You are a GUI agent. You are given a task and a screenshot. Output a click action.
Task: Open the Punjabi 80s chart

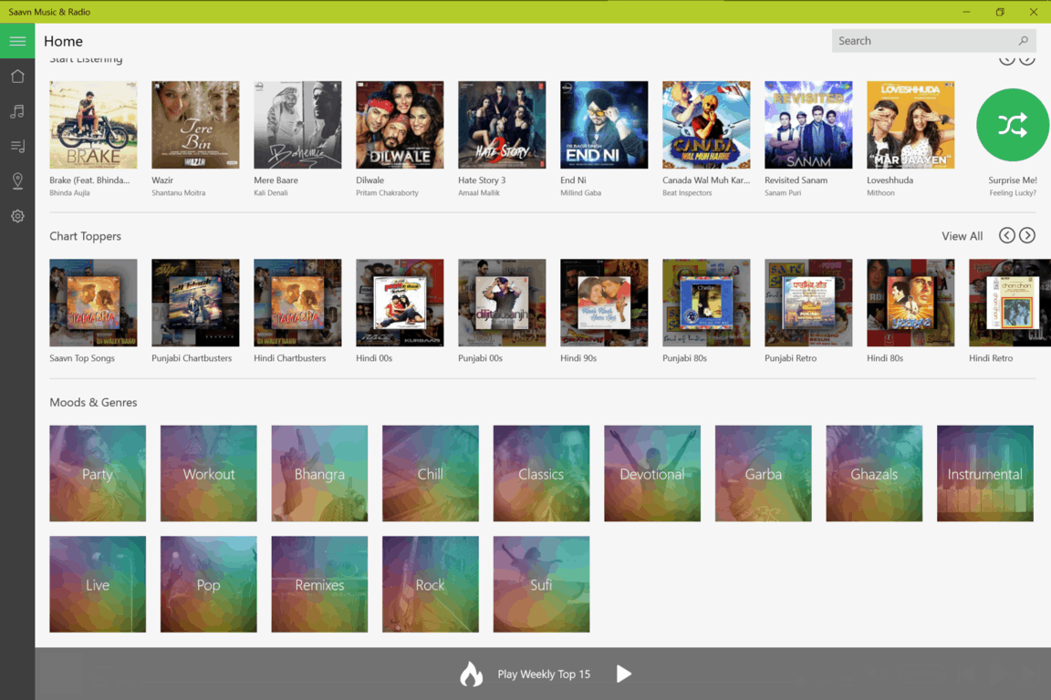[706, 303]
